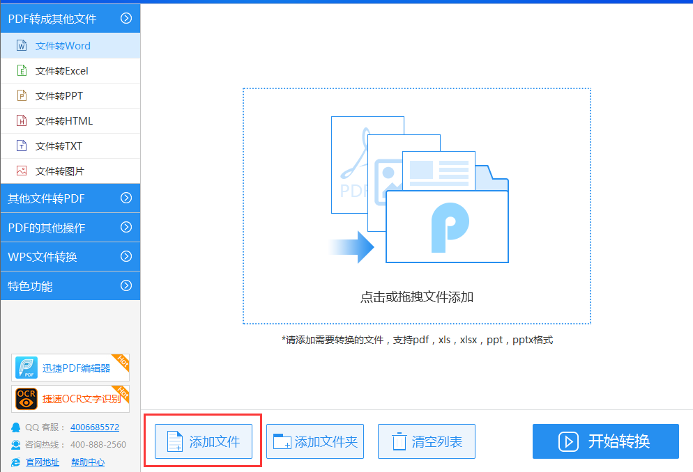Select 文件转Word menu item
Image resolution: width=693 pixels, height=472 pixels.
point(70,45)
